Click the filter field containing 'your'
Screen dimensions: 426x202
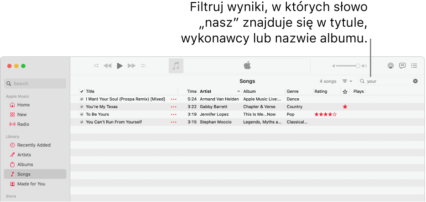tap(389, 81)
